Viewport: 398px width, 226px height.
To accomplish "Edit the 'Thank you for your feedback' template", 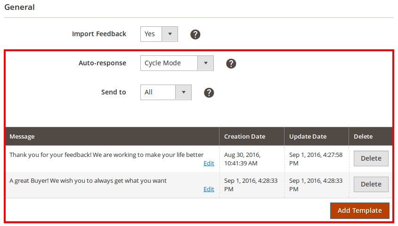I will (209, 164).
